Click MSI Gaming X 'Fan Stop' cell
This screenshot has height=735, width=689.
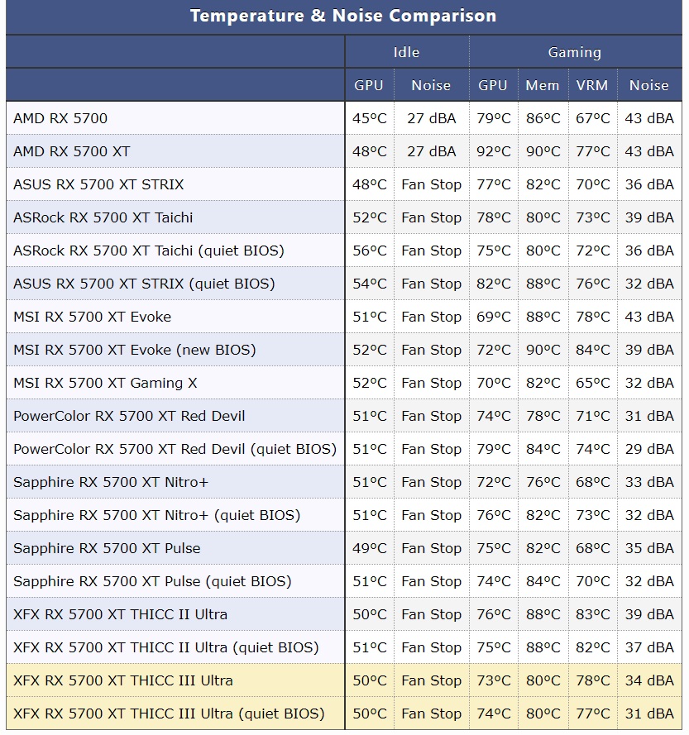pos(431,383)
